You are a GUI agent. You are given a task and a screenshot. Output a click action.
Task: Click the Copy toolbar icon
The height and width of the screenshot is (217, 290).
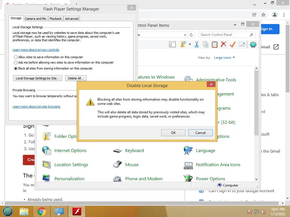click(x=206, y=44)
